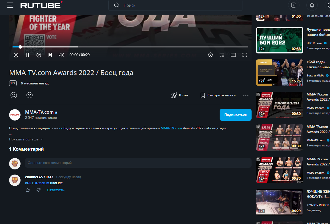Play the next video
This screenshot has width=330, height=224.
pos(50,55)
